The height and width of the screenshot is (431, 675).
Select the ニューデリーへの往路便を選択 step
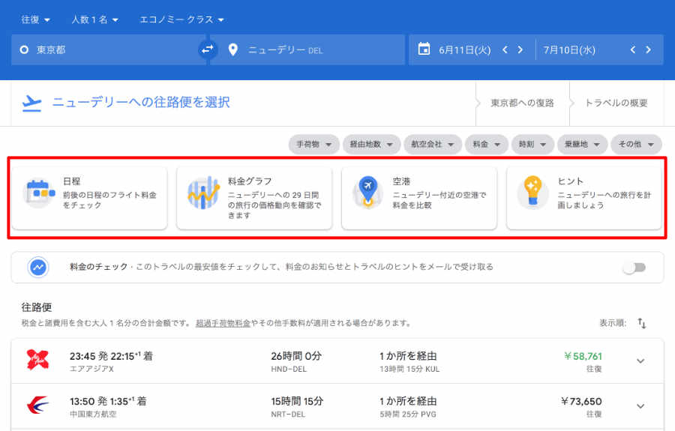pos(141,103)
